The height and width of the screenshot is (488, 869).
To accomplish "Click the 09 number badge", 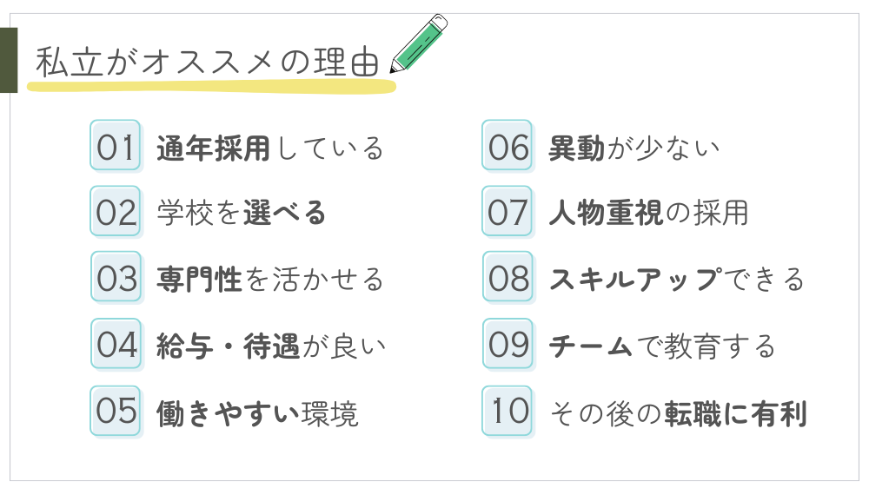I will [x=507, y=344].
